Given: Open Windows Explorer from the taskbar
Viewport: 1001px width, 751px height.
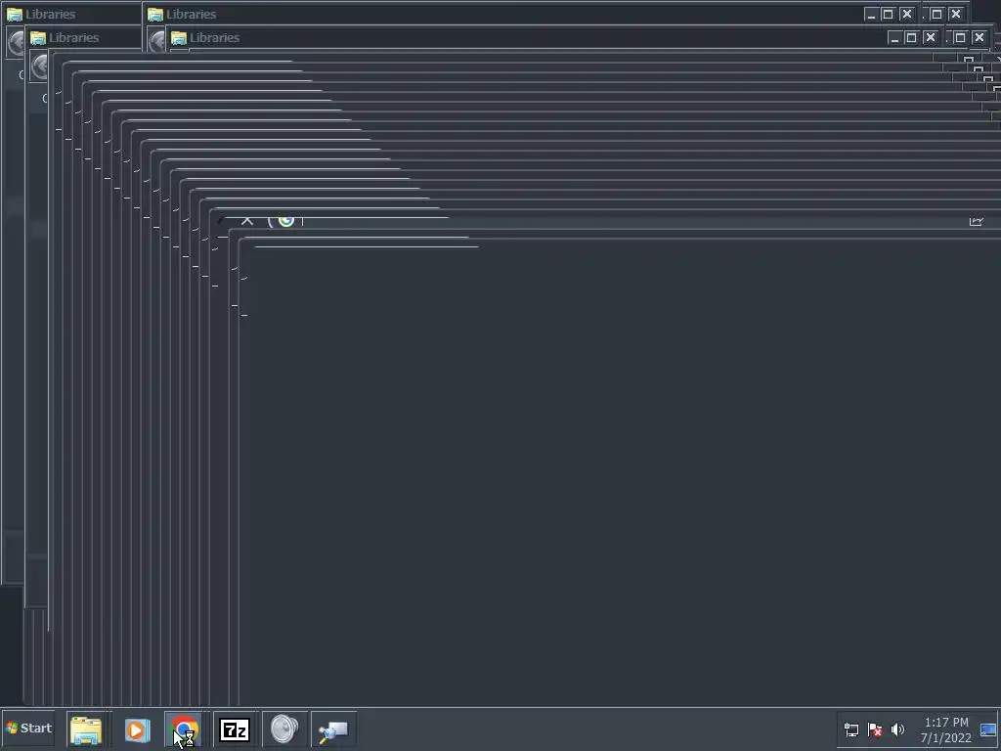Looking at the screenshot, I should click(86, 729).
